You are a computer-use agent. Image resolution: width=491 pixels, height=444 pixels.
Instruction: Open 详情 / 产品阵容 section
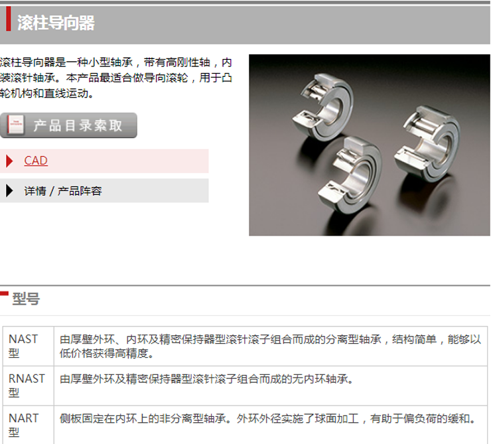click(63, 190)
